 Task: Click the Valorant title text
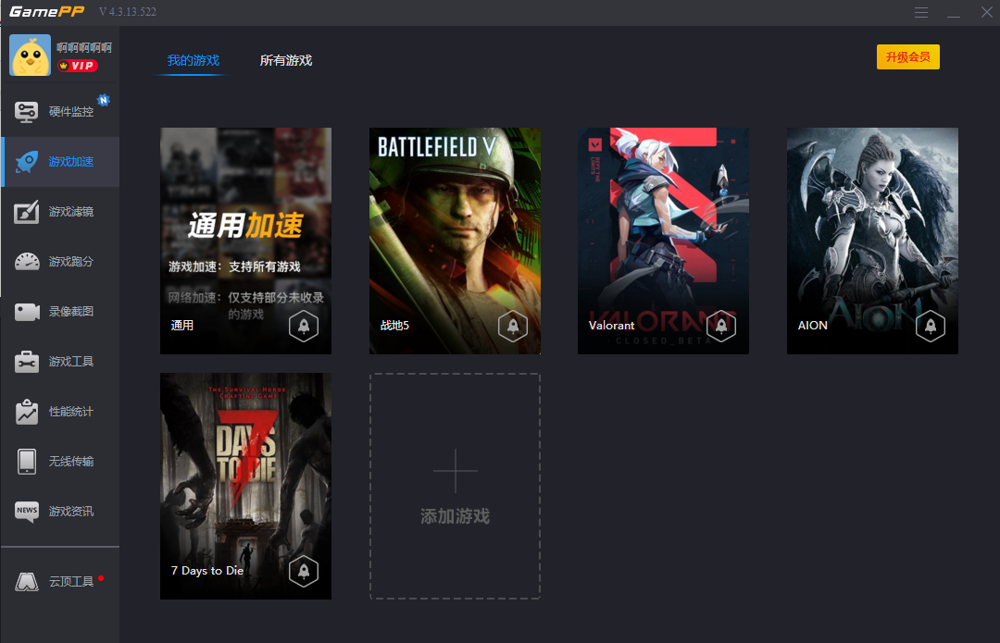(x=611, y=326)
